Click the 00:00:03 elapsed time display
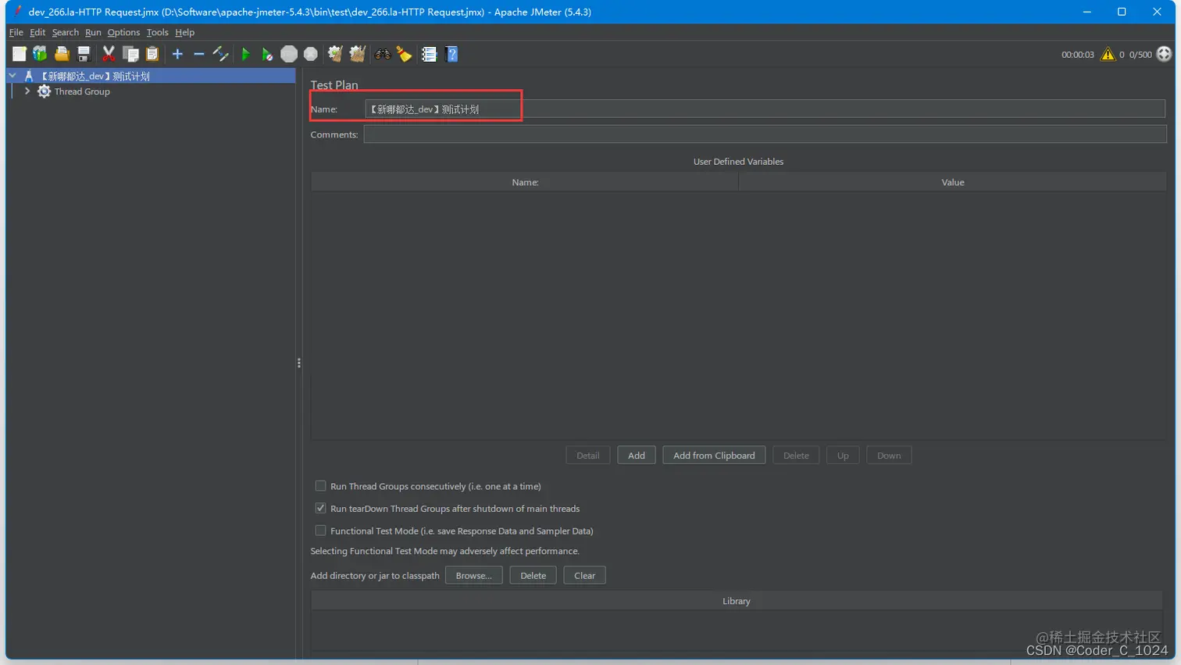Image resolution: width=1181 pixels, height=665 pixels. coord(1078,55)
